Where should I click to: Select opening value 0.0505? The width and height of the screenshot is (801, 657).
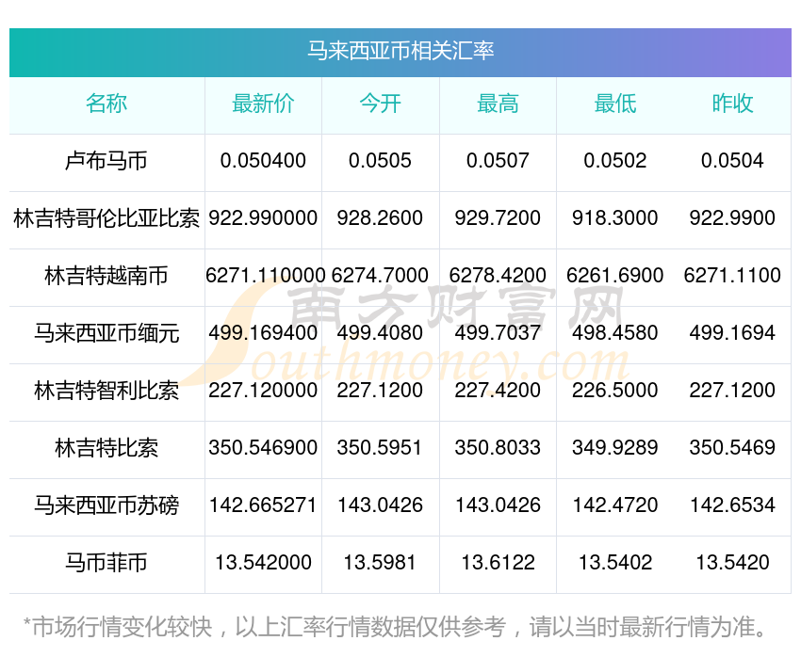point(380,161)
